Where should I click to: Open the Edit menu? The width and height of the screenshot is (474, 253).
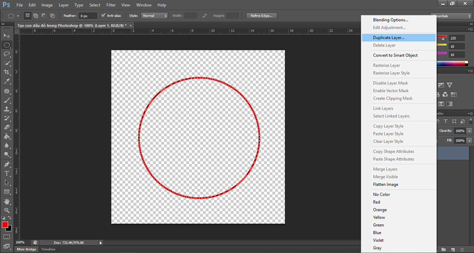point(32,5)
